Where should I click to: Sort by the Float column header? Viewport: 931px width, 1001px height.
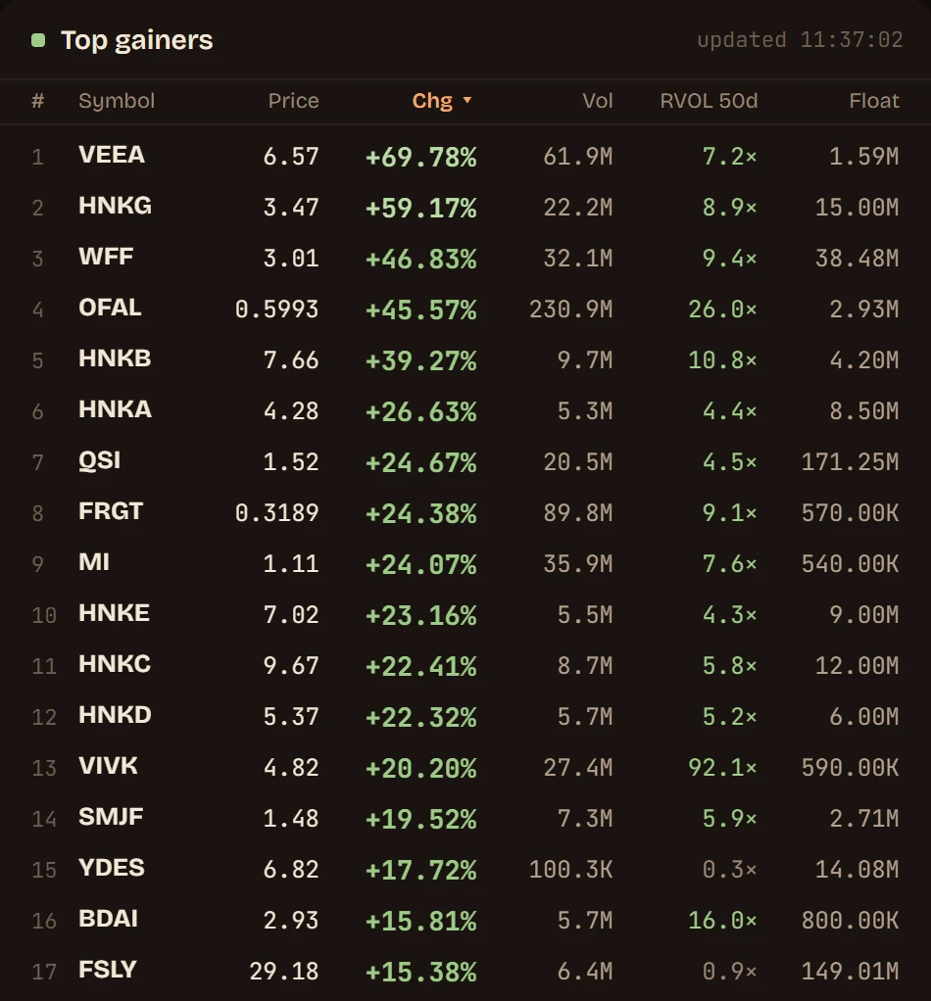pos(874,101)
